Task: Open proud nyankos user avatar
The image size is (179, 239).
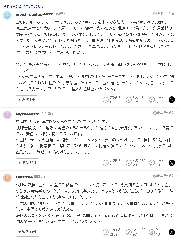Action: 7,15
